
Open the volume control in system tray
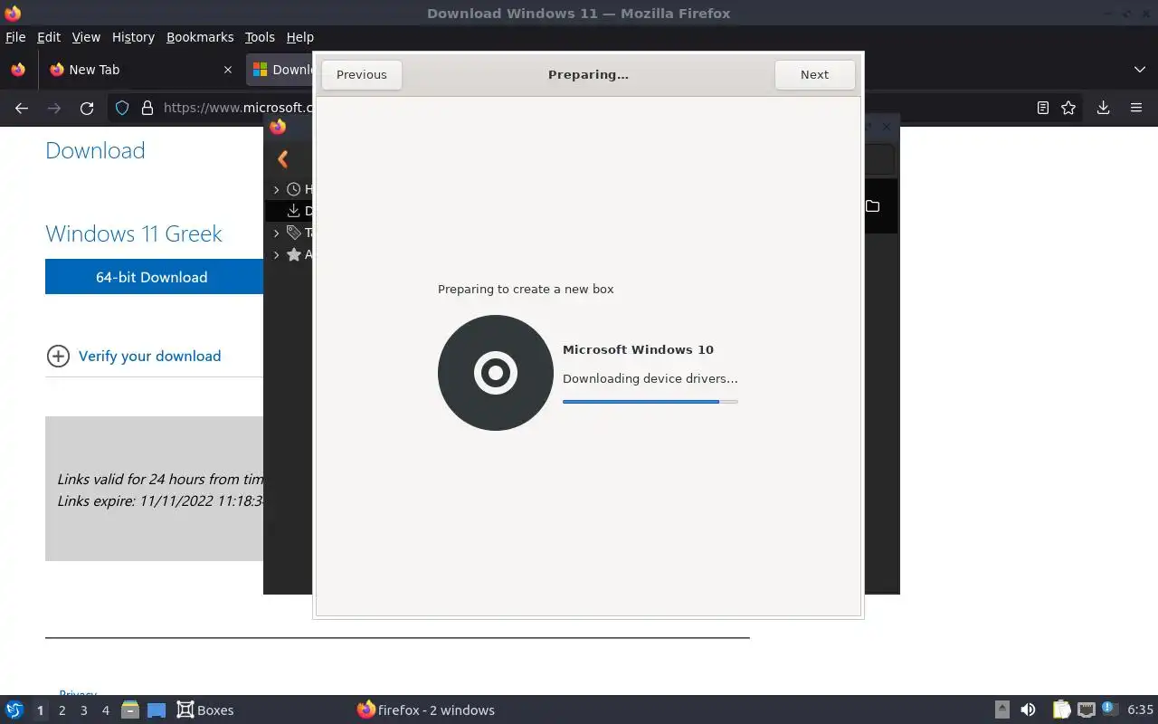tap(1028, 710)
